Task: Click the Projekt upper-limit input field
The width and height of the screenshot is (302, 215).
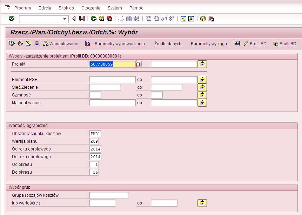Action: (x=174, y=64)
